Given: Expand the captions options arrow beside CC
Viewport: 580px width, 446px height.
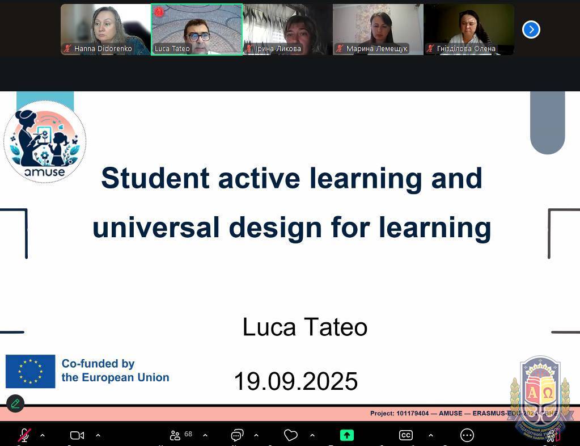Looking at the screenshot, I should point(430,435).
